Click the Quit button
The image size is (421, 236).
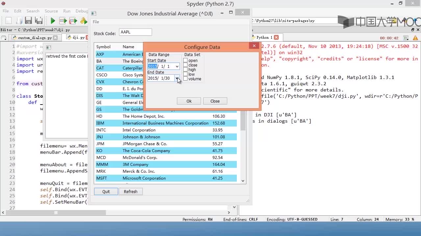[106, 191]
